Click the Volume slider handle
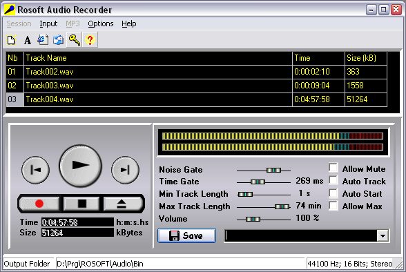 (x=253, y=220)
